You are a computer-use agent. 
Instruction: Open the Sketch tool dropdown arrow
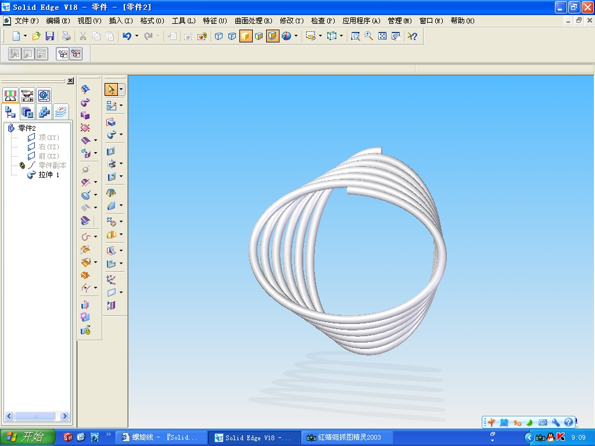click(121, 106)
